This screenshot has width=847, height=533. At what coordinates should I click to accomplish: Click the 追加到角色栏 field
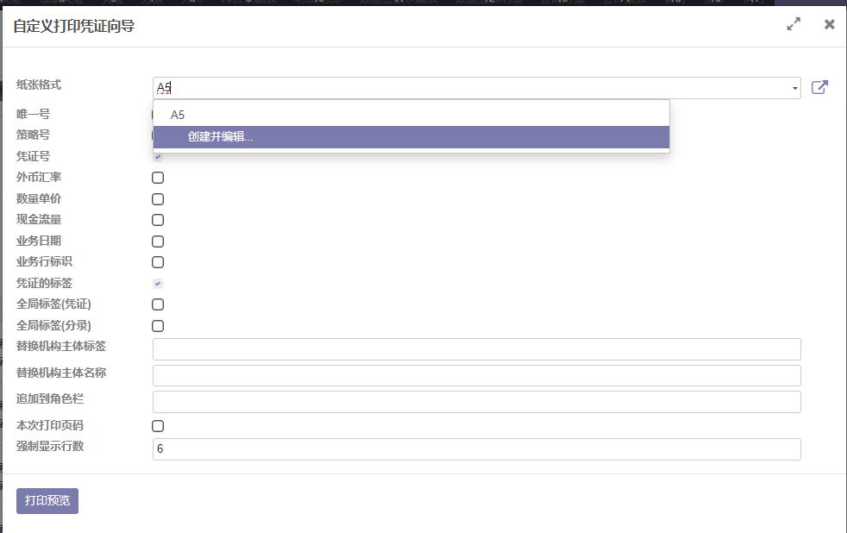pyautogui.click(x=476, y=402)
